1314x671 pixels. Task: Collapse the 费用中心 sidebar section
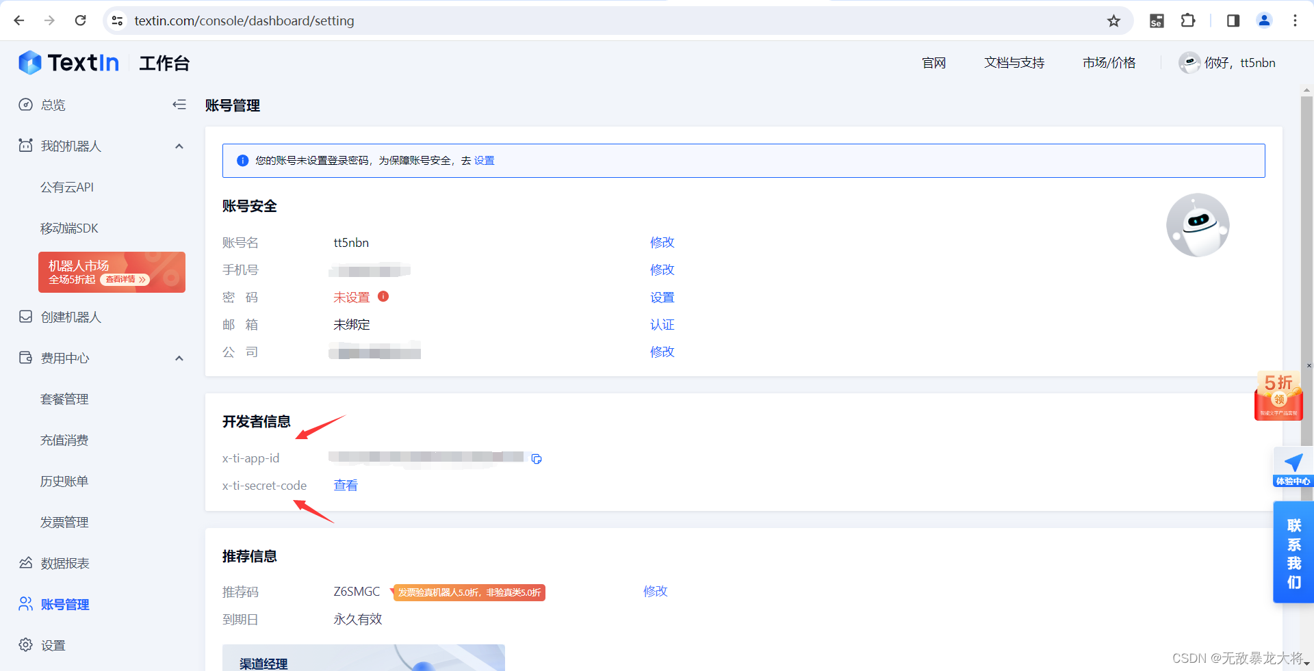pyautogui.click(x=179, y=358)
